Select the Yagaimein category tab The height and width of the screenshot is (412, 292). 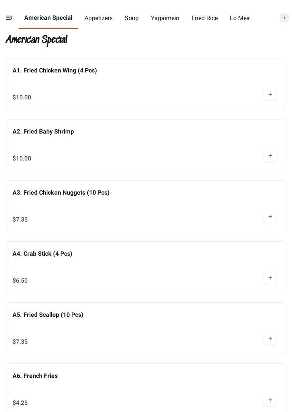click(165, 18)
